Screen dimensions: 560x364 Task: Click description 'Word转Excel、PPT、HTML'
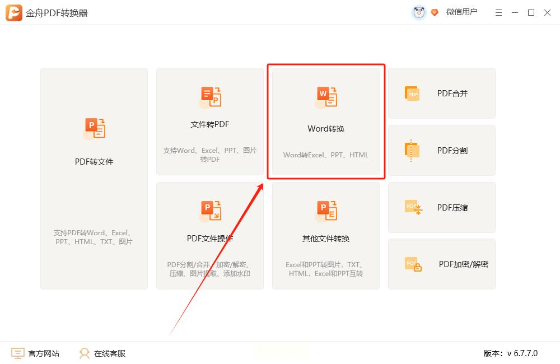tap(326, 155)
